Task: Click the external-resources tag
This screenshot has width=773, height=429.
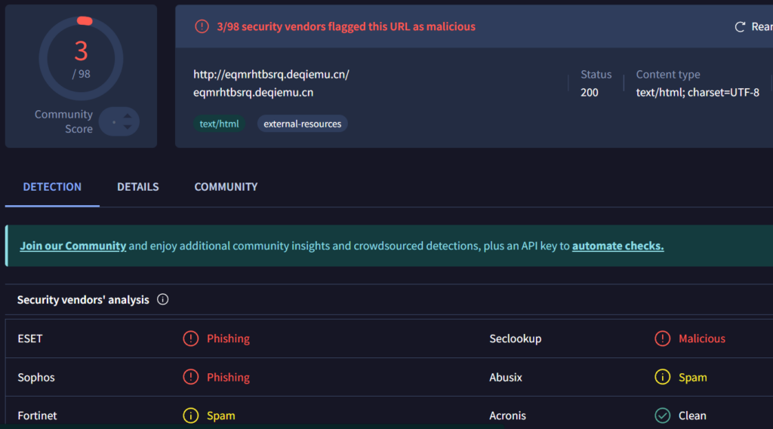Action: (x=302, y=124)
